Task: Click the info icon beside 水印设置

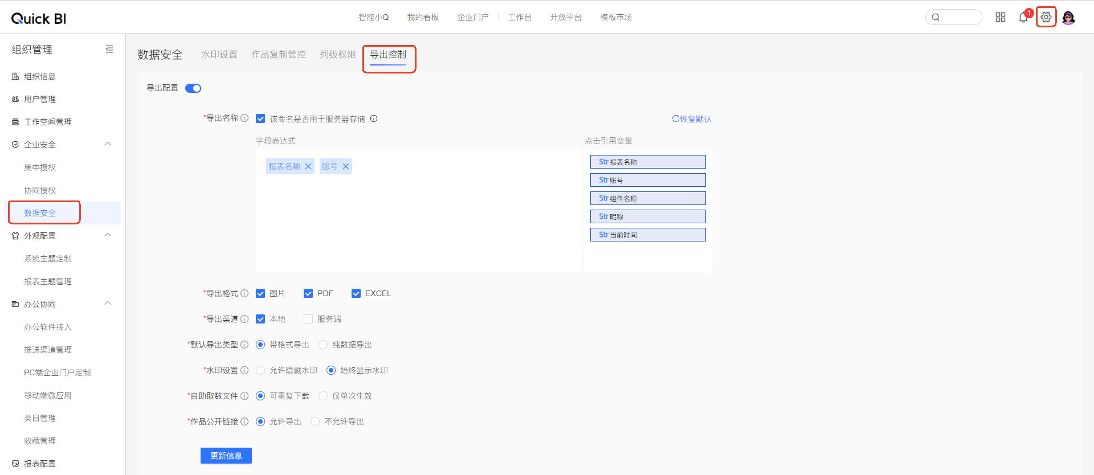Action: (244, 370)
